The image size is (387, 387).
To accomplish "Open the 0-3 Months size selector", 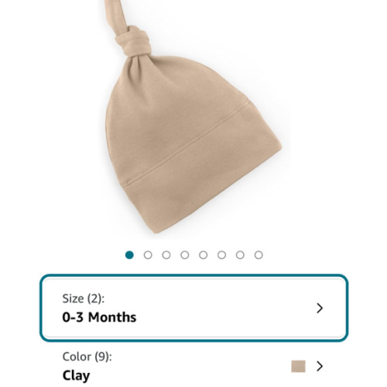I will [x=193, y=308].
